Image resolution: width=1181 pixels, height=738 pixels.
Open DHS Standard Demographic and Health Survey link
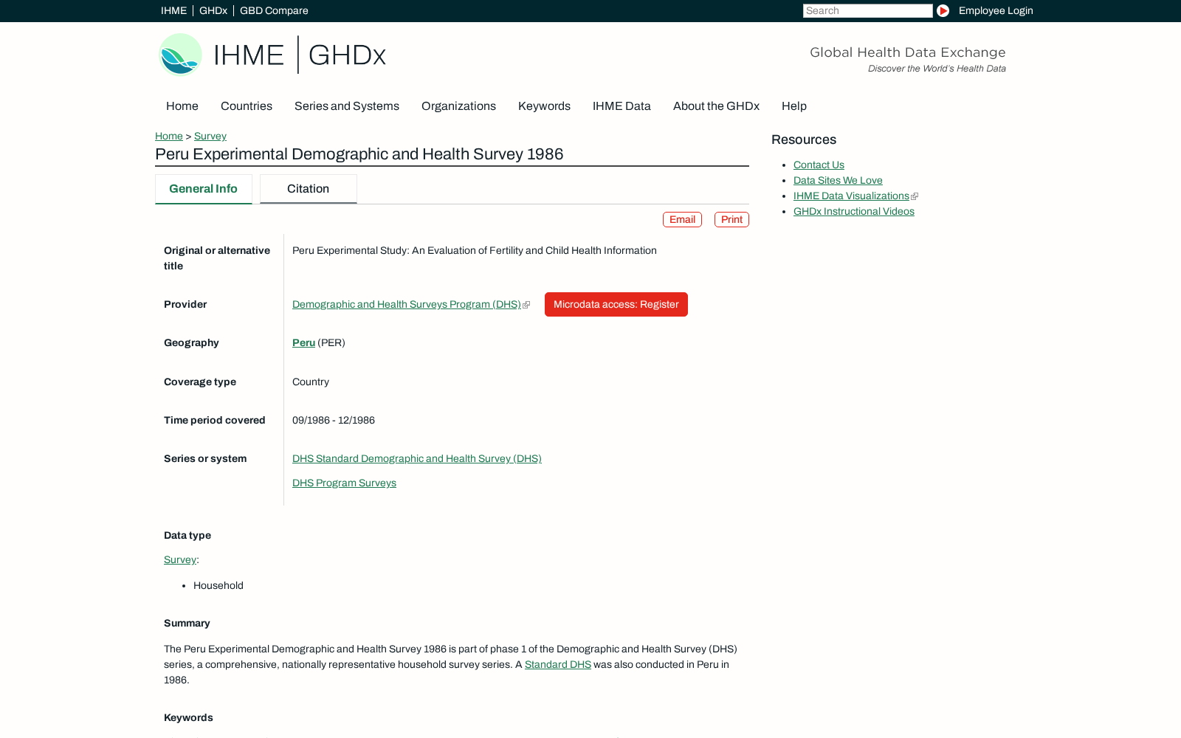[x=417, y=458]
